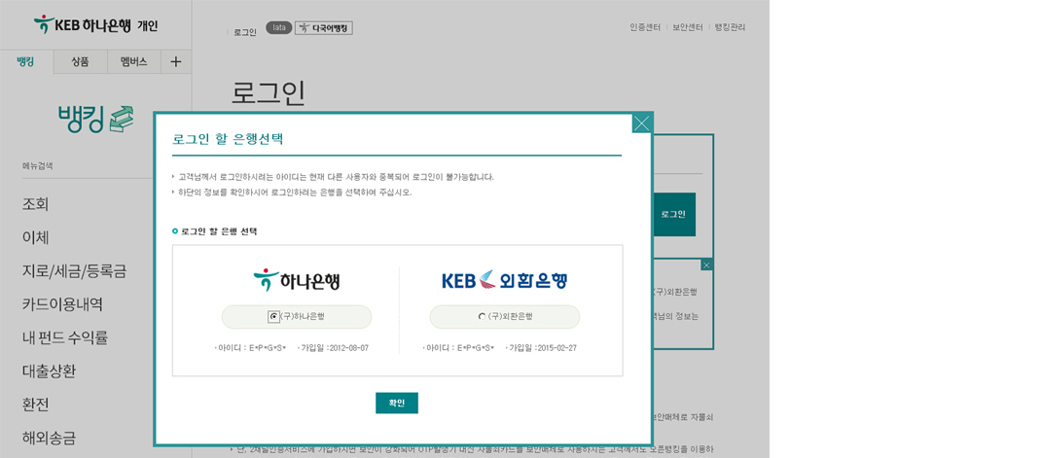This screenshot has height=458, width=1041.
Task: Click the 가입일 2015-02-27 text
Action: tap(543, 348)
